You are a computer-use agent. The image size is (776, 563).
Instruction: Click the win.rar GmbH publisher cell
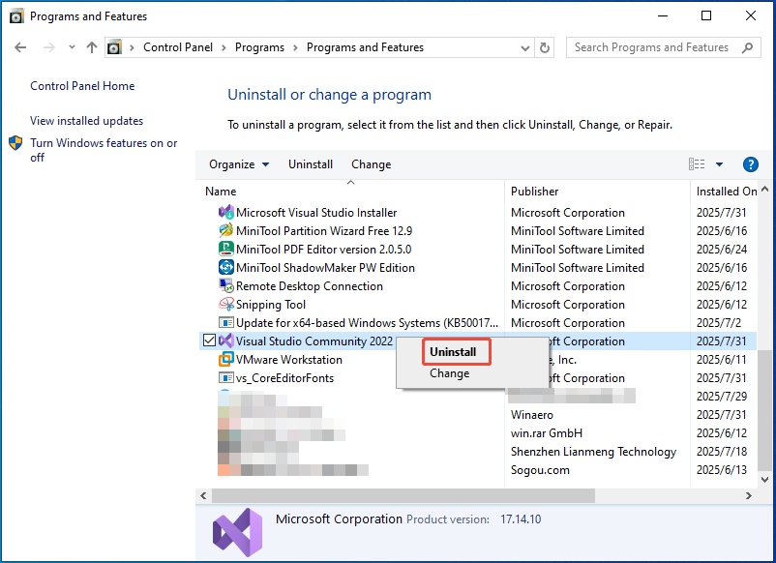[547, 432]
